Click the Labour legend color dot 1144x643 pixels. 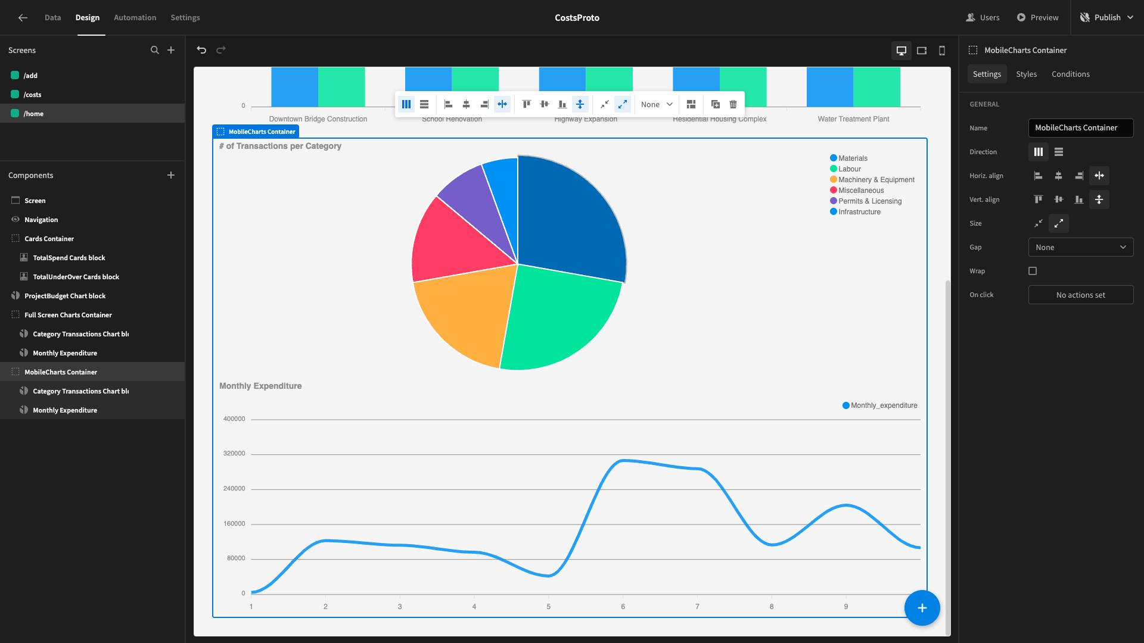pos(834,168)
